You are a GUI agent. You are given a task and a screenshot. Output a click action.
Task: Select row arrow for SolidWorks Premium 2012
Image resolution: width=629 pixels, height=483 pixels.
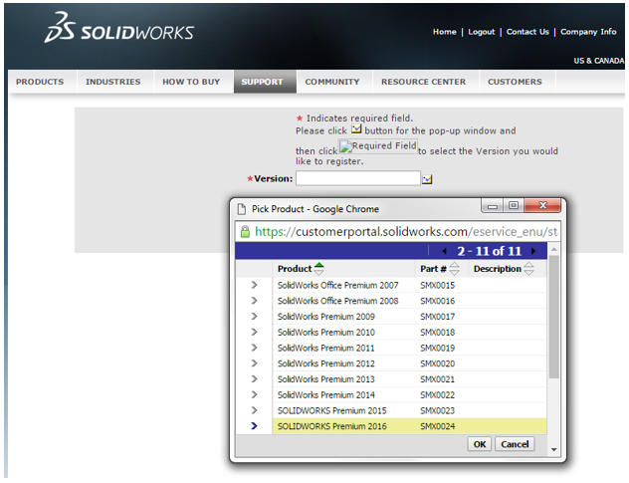(x=254, y=363)
